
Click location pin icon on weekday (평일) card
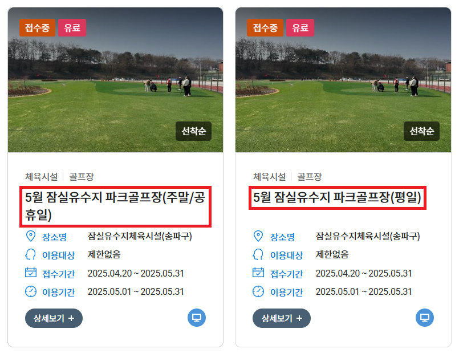pos(258,236)
